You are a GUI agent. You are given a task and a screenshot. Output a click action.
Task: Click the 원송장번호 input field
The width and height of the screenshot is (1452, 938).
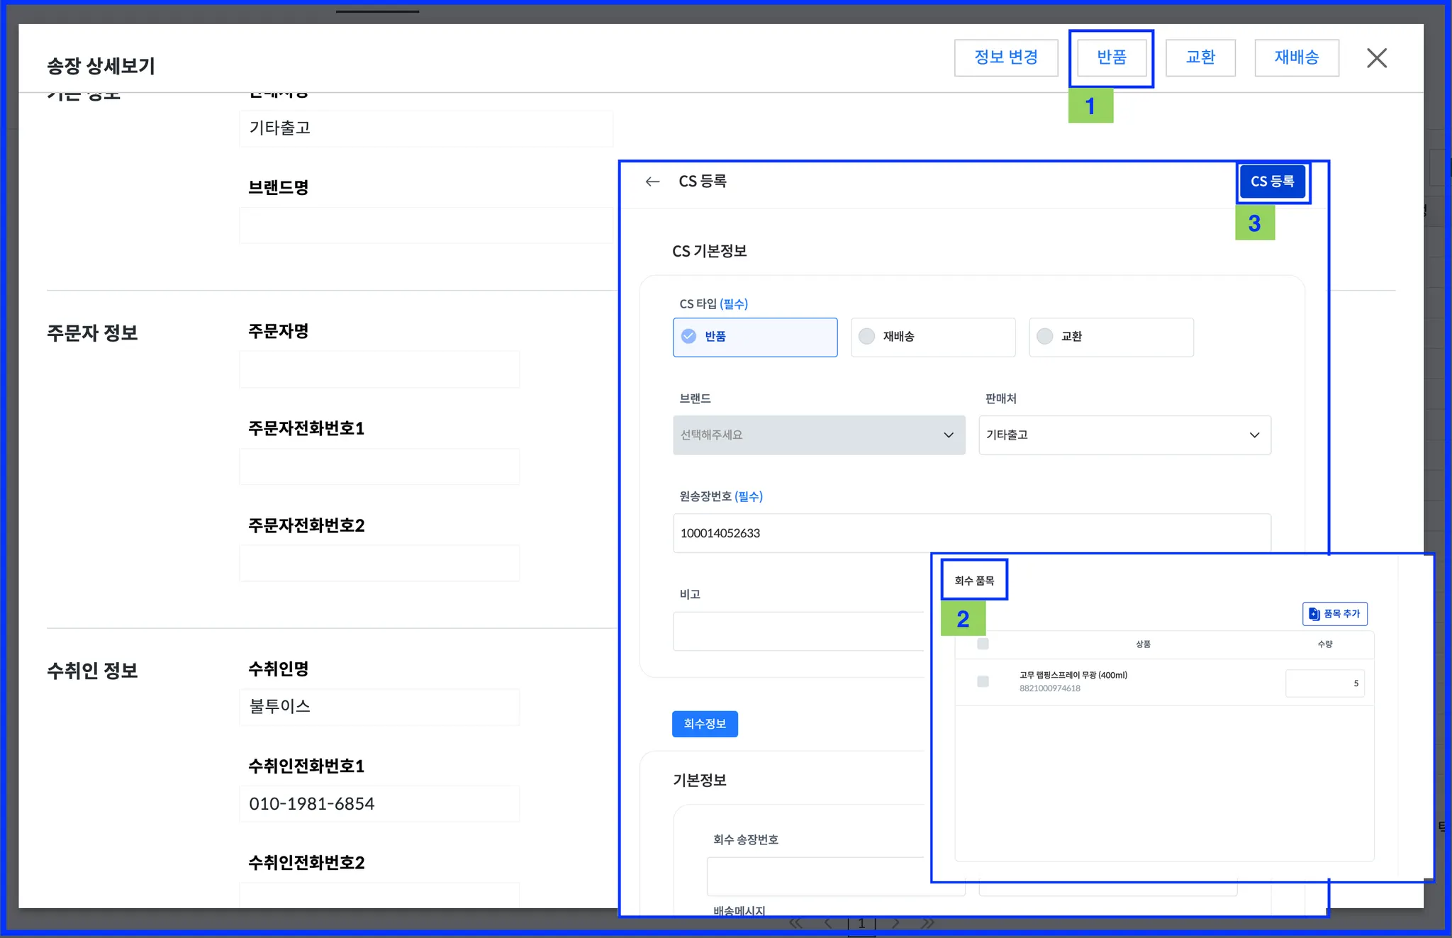click(x=971, y=533)
